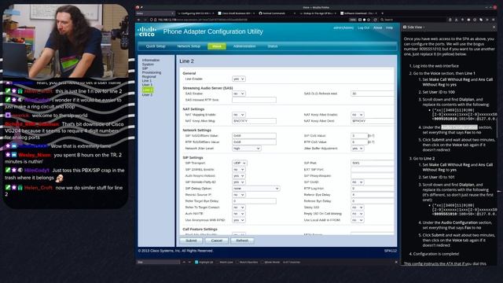503x283 pixels.
Task: Open System in the Voice sidebar
Action: coord(148,64)
